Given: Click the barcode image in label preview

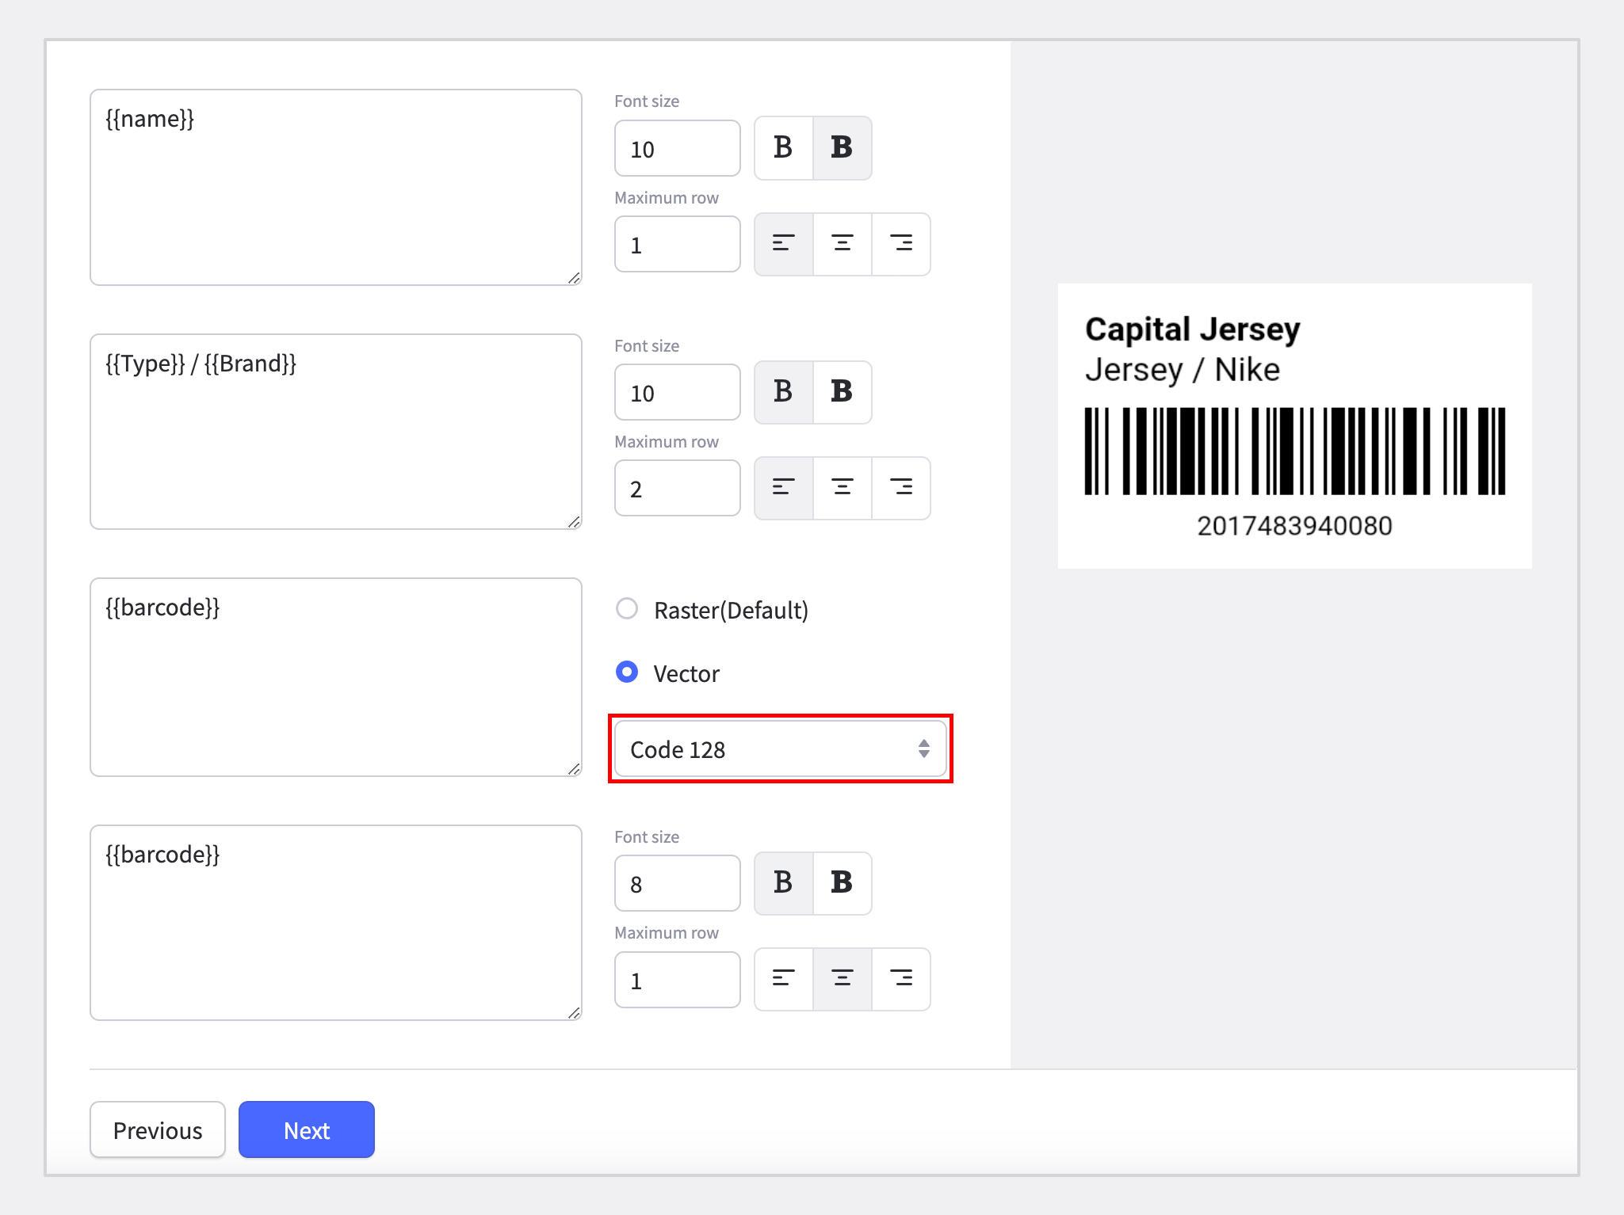Looking at the screenshot, I should coord(1295,451).
